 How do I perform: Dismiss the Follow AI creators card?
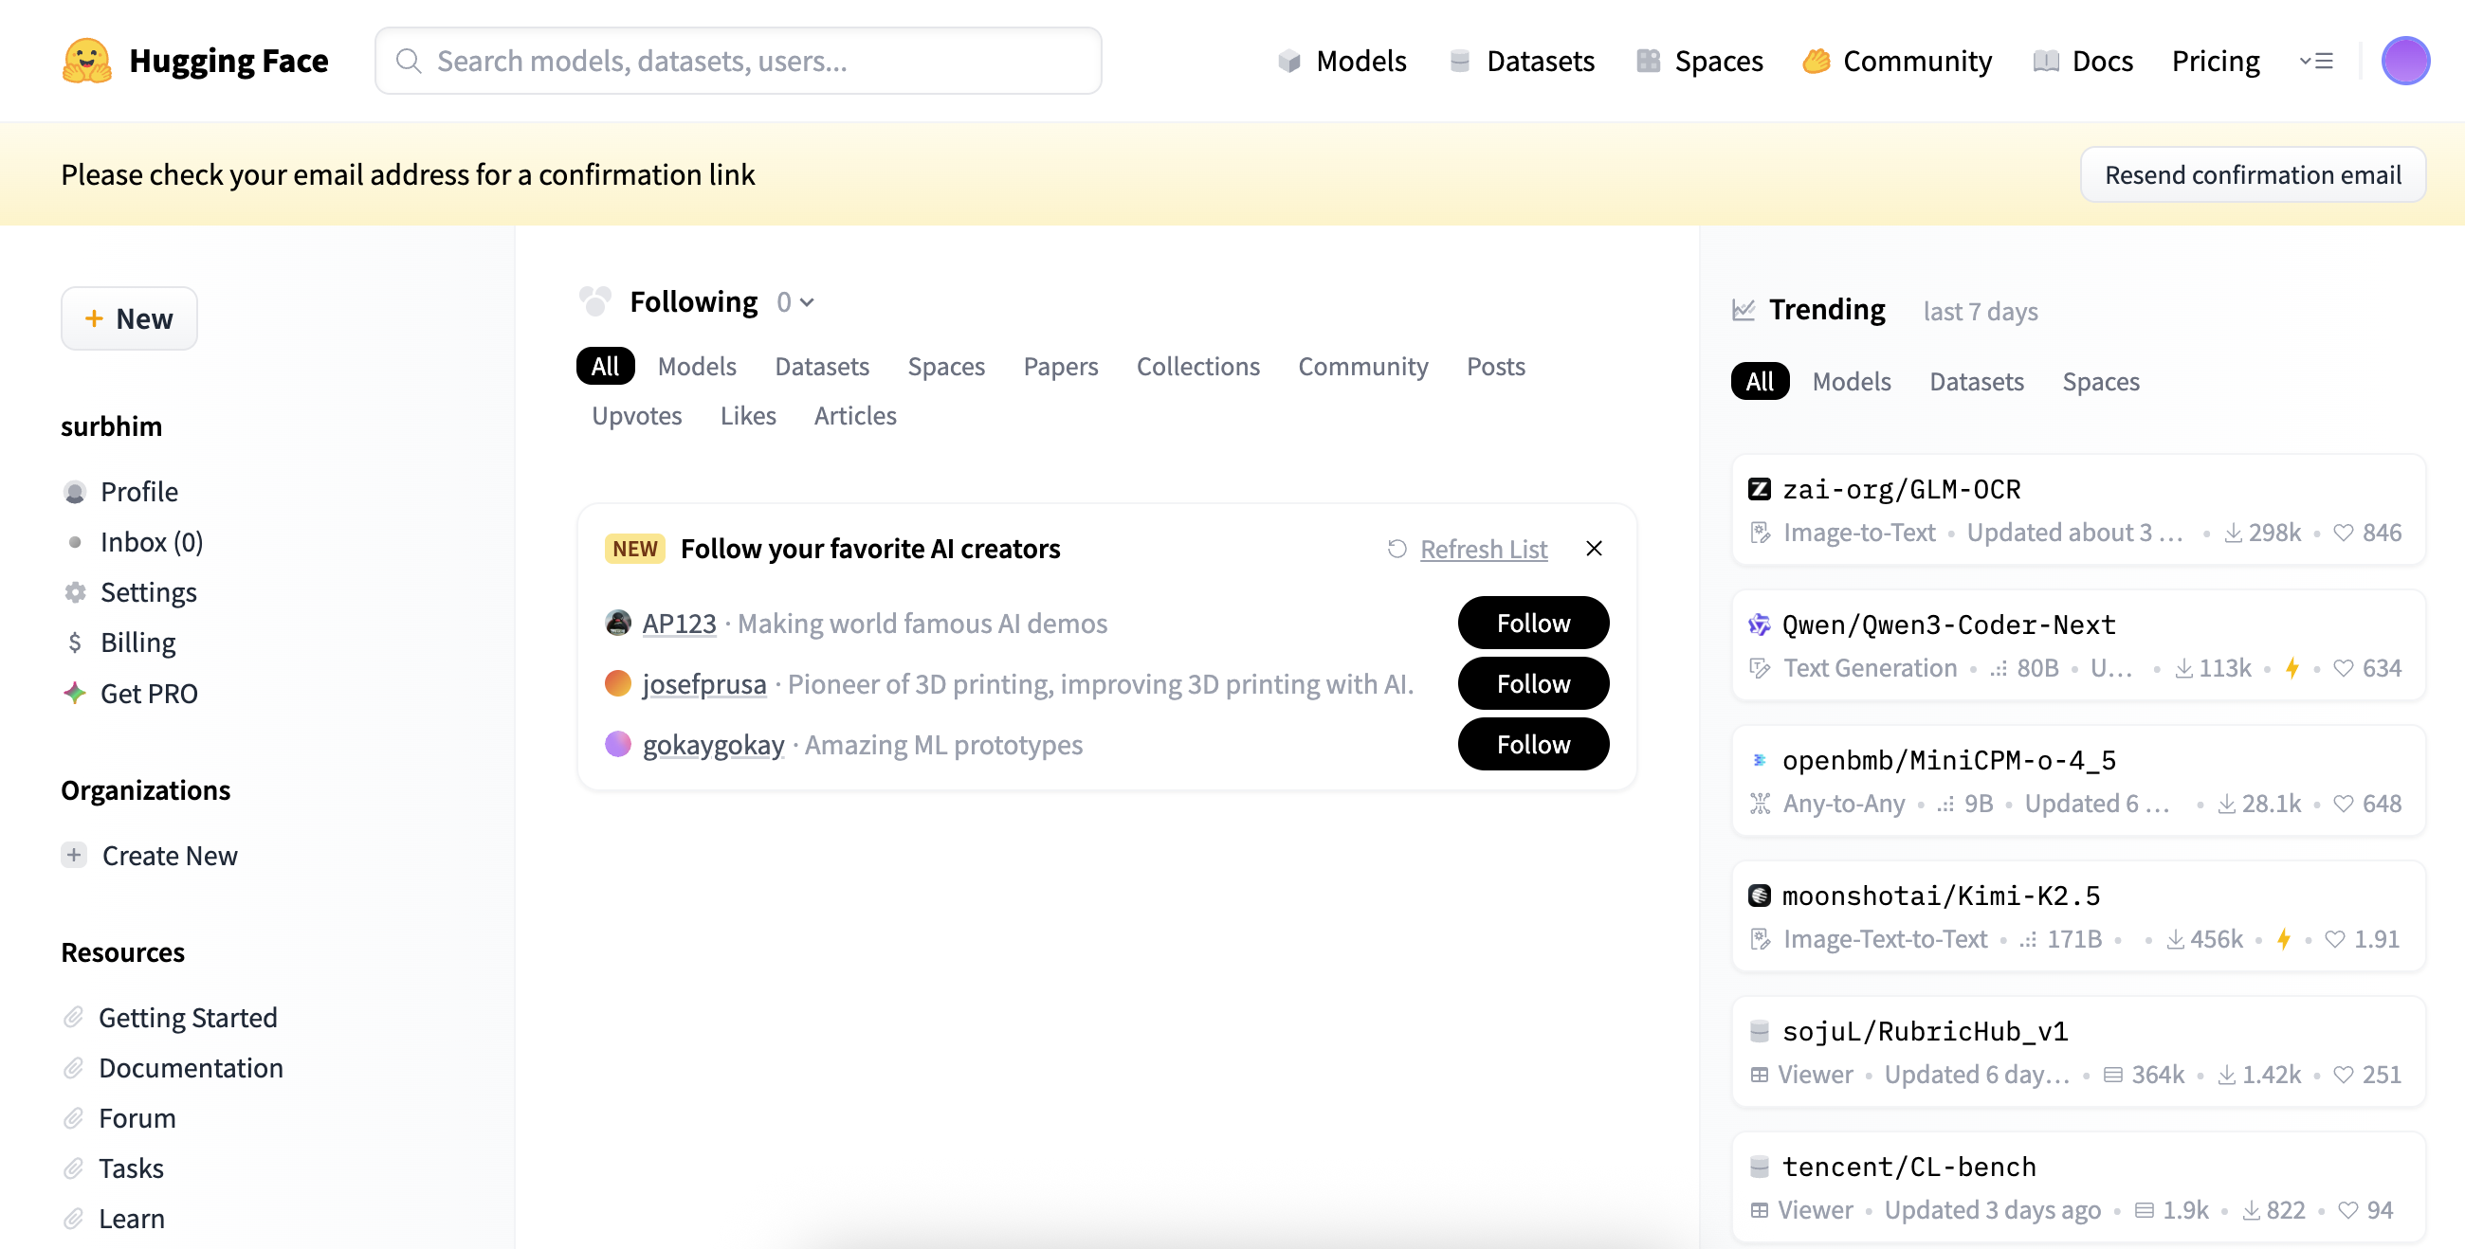click(x=1594, y=549)
